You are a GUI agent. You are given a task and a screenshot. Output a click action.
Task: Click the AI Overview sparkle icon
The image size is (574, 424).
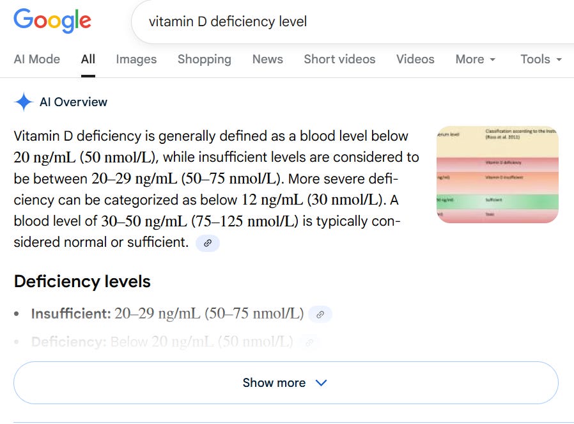pos(24,102)
